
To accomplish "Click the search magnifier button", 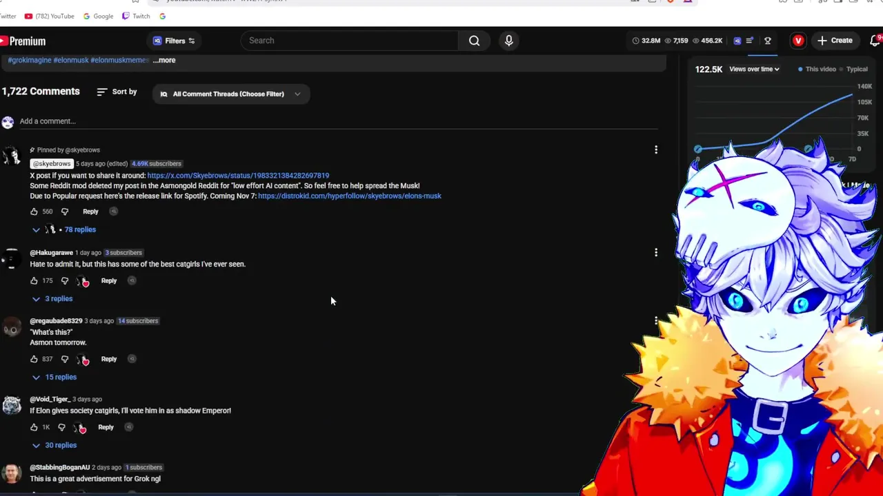I will click(x=474, y=41).
